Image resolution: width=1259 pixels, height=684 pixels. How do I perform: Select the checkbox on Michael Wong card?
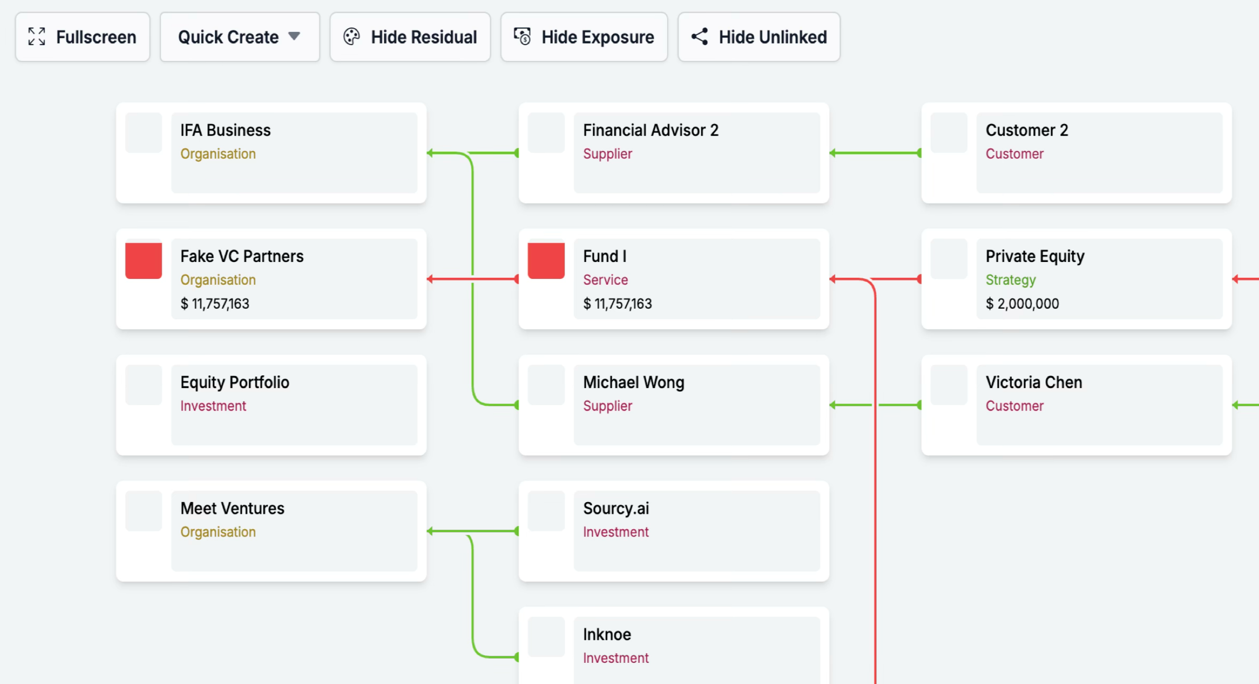pyautogui.click(x=545, y=386)
